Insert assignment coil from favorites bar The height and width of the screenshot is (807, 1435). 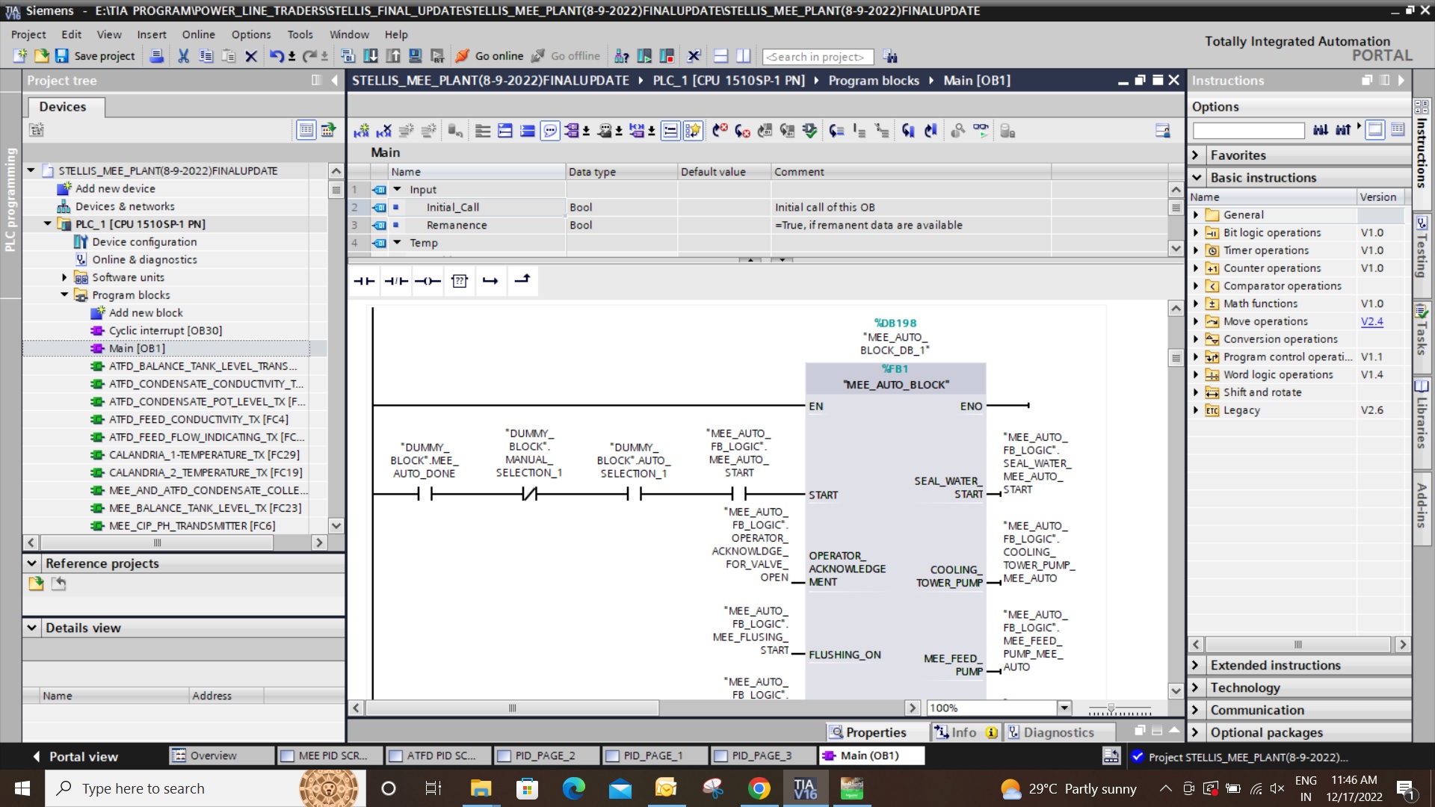(428, 281)
